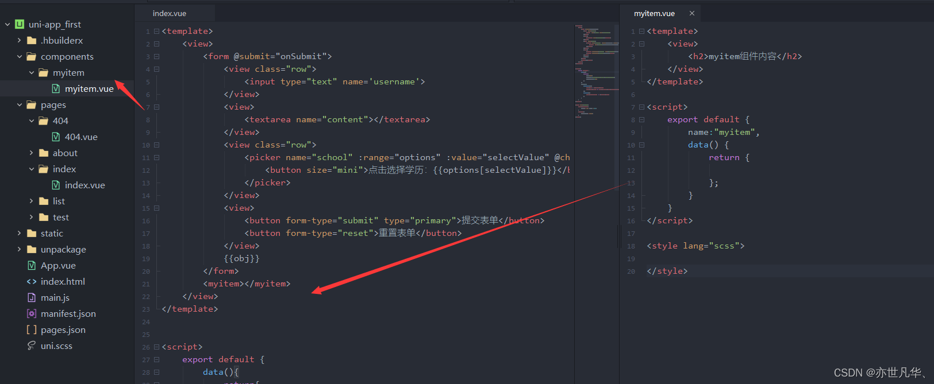Open index.html in the project tree

pos(63,281)
